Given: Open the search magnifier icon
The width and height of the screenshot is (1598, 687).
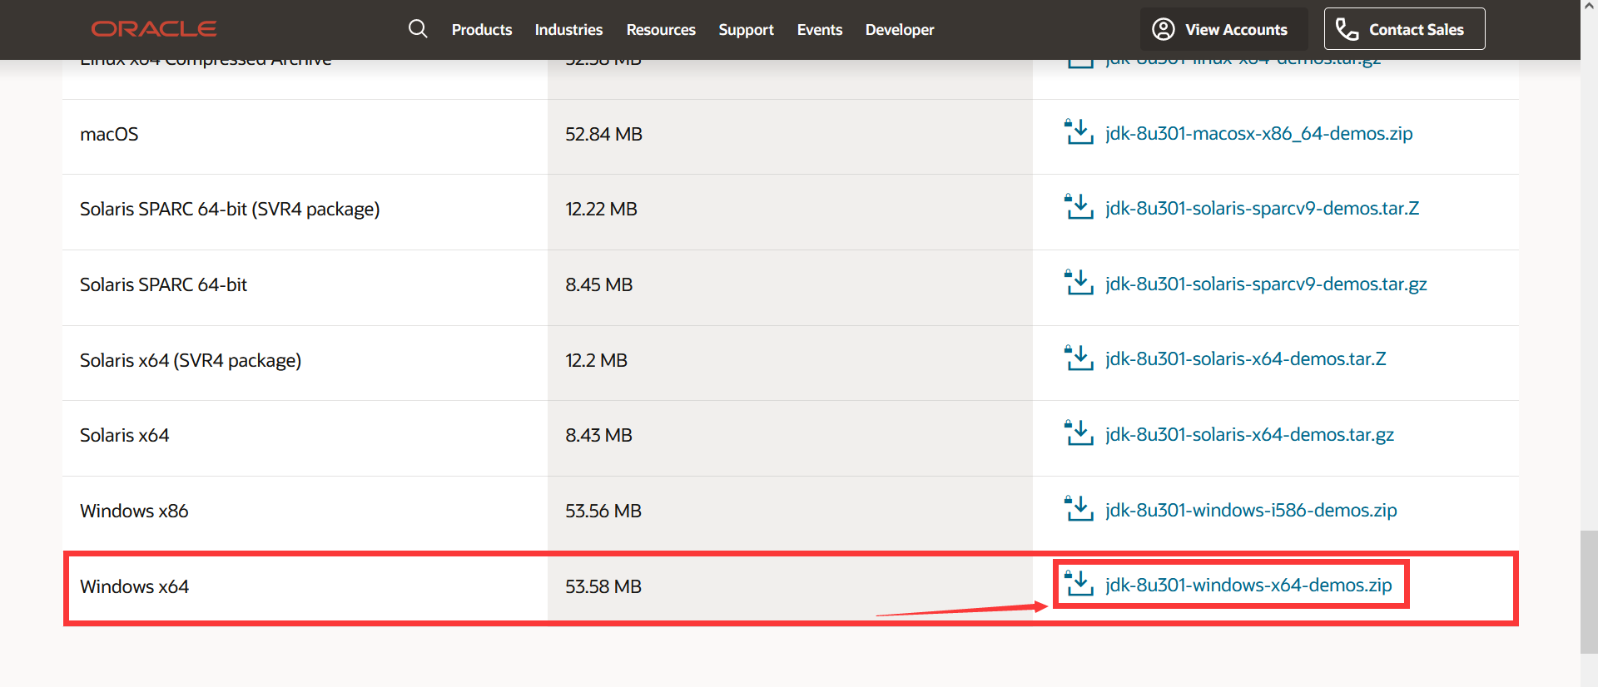Looking at the screenshot, I should click(x=418, y=29).
